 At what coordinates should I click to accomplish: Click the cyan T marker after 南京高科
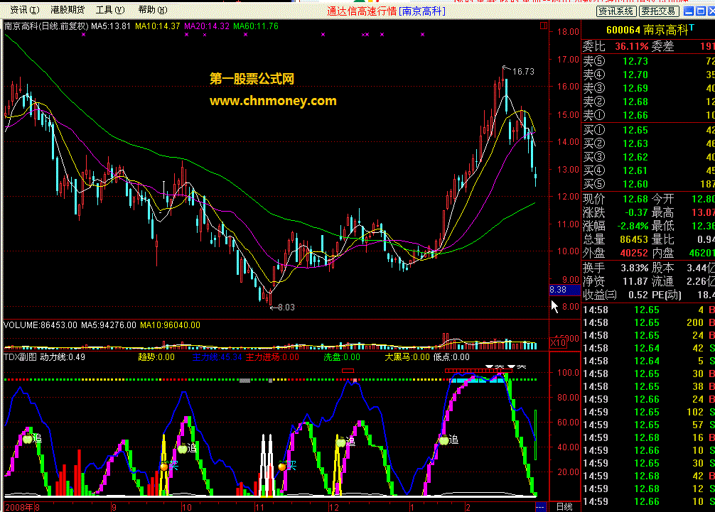click(692, 28)
